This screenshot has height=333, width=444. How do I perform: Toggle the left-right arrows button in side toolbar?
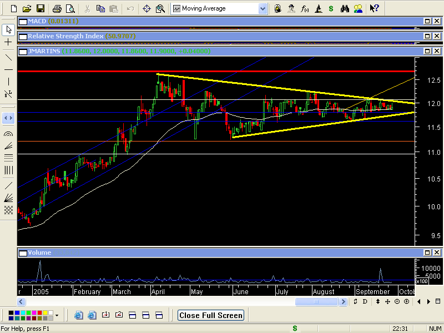point(8,118)
